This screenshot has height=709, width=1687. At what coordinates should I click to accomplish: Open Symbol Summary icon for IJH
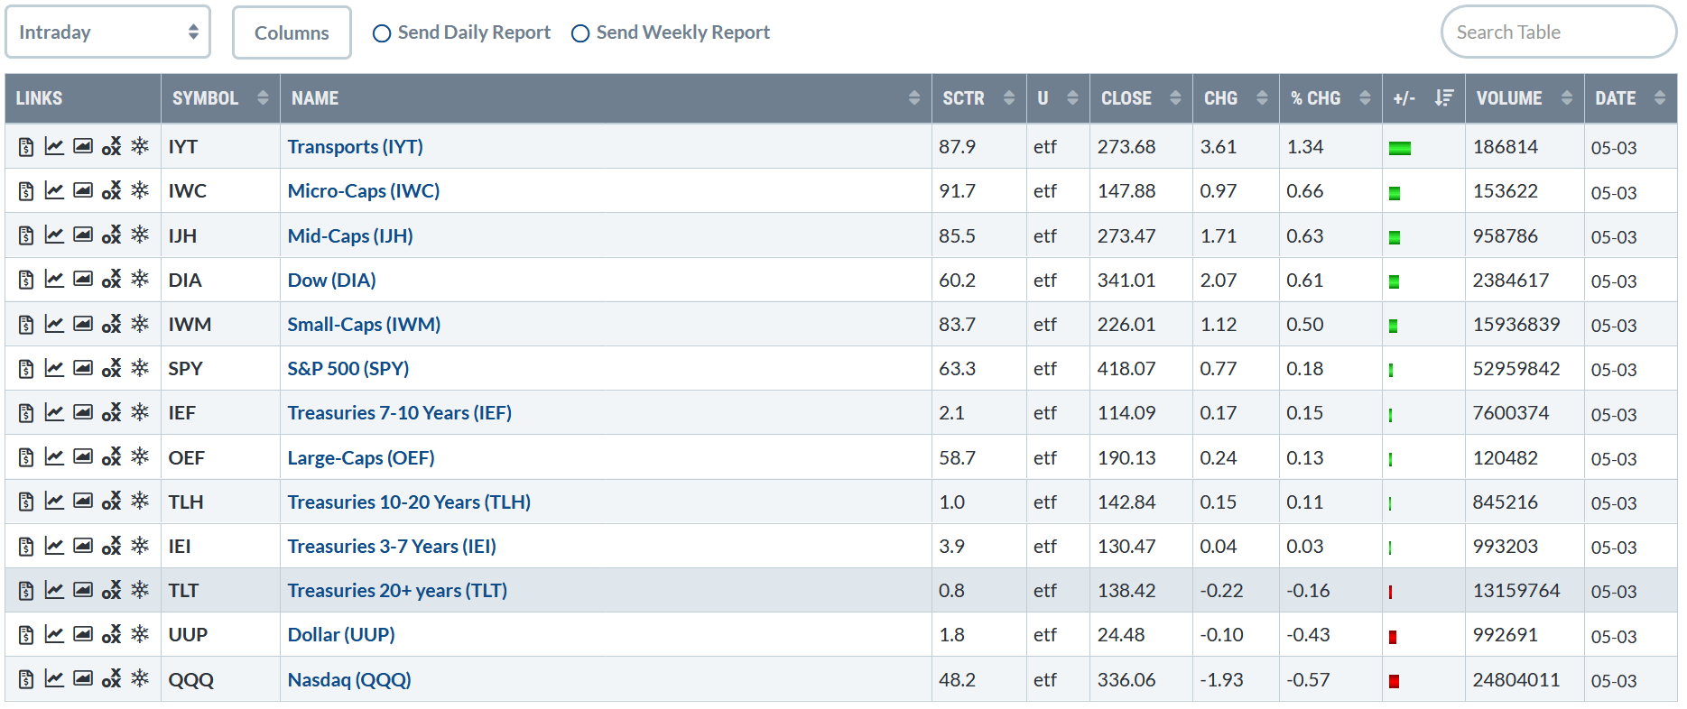[x=26, y=235]
